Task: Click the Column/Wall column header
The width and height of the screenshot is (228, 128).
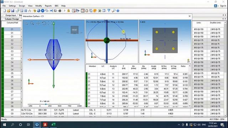Action: tap(12, 23)
